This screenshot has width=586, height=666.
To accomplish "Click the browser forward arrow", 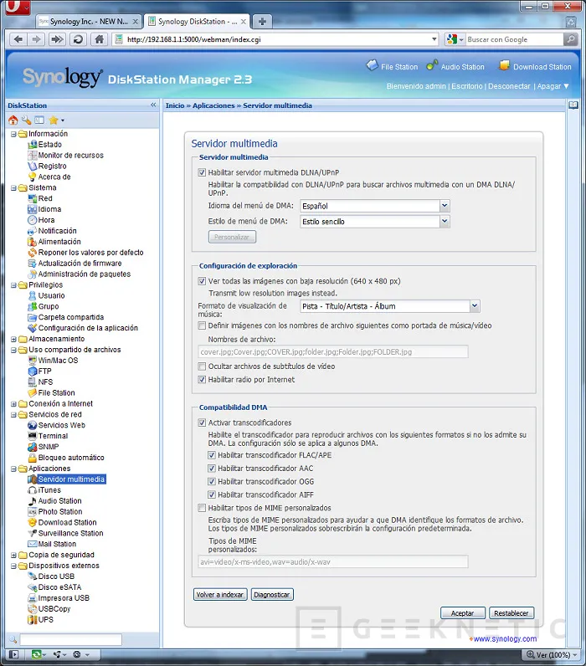I will (37, 39).
